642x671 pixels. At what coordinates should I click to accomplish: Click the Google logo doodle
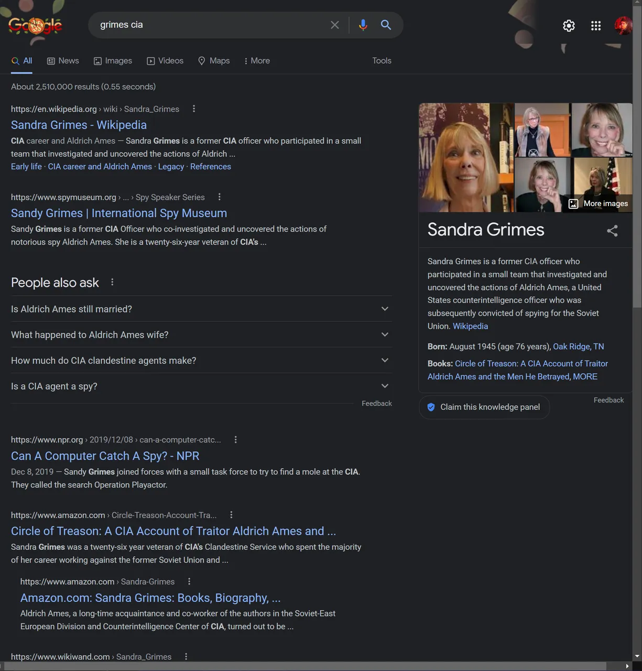coord(35,25)
